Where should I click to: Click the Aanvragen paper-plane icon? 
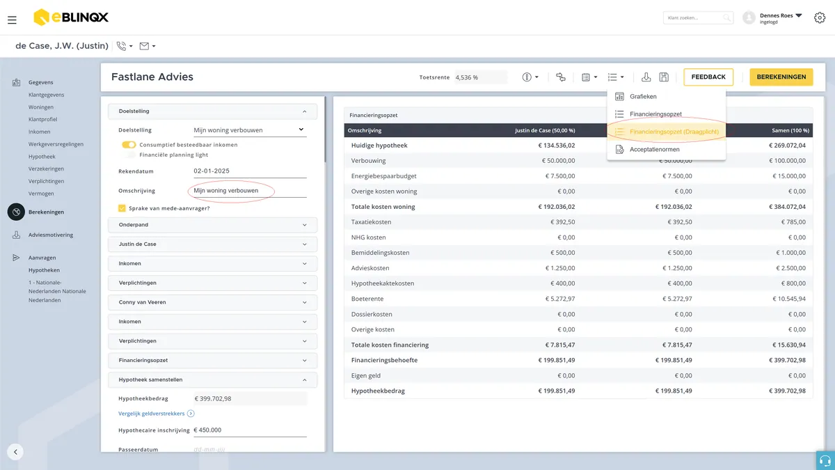click(x=16, y=258)
